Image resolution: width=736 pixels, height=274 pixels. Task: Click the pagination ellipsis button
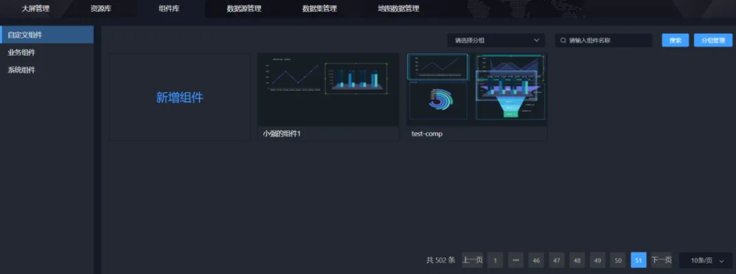click(516, 260)
